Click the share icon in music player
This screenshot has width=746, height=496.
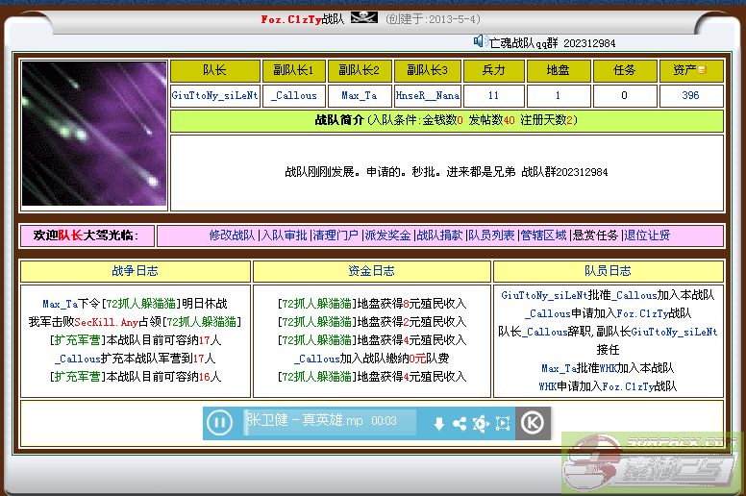pos(460,423)
